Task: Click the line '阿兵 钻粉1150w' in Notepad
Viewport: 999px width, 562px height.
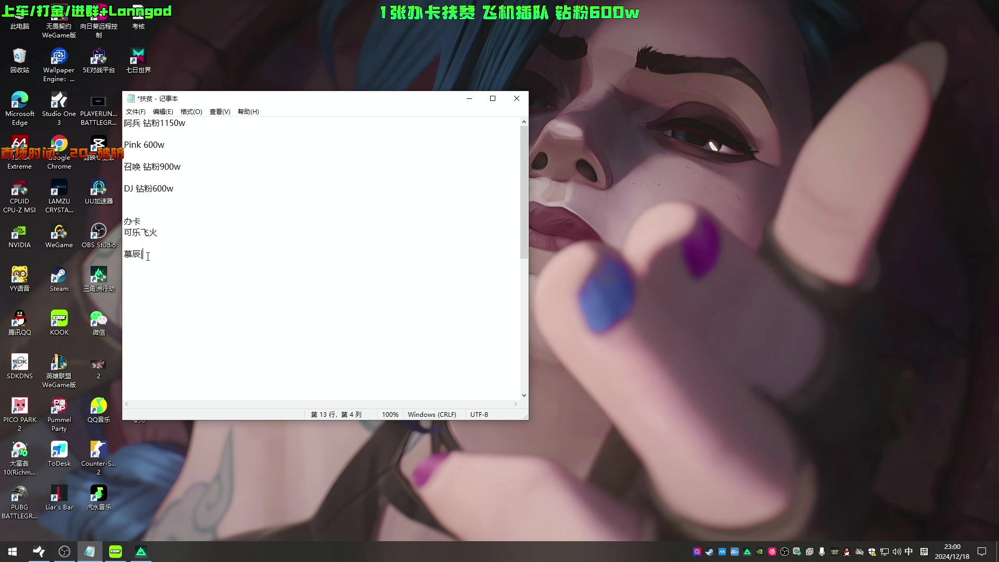Action: tap(155, 123)
